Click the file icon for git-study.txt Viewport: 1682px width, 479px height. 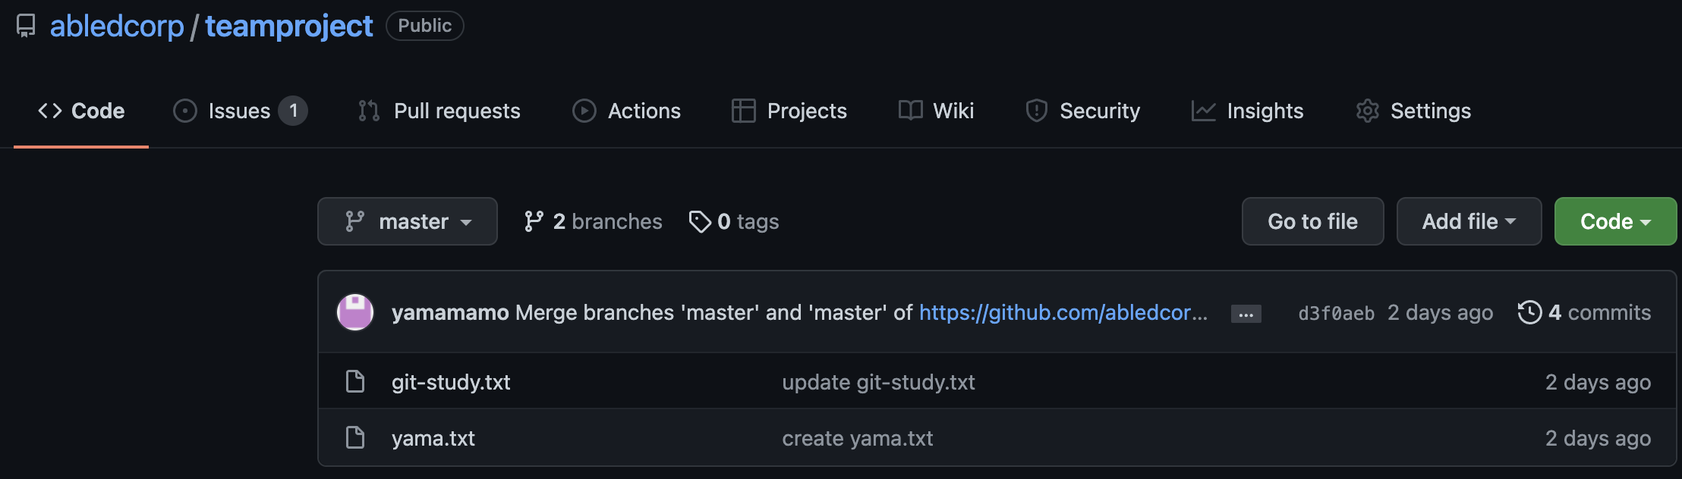355,381
